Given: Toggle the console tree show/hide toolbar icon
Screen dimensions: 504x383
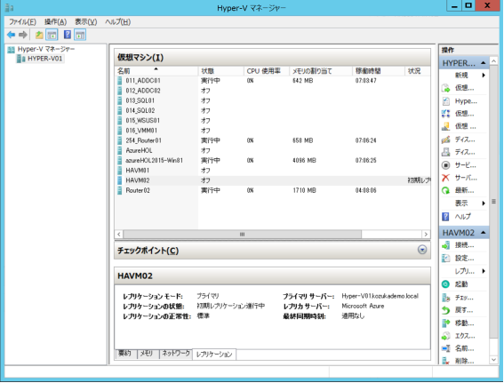Looking at the screenshot, I should (52, 35).
